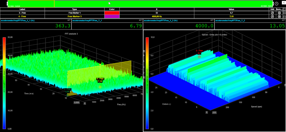Remove the 3 - Free marker

tap(279, 13)
